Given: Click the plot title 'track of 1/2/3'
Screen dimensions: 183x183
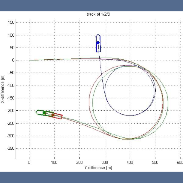Looking at the screenshot, I should (98, 14).
